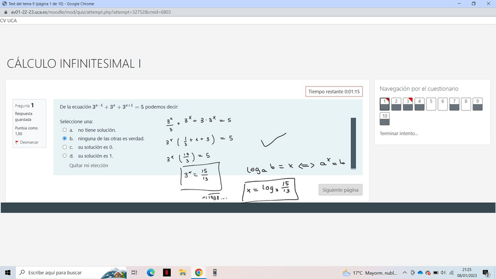Click Terminar intento... link
The image size is (496, 279).
tap(399, 133)
